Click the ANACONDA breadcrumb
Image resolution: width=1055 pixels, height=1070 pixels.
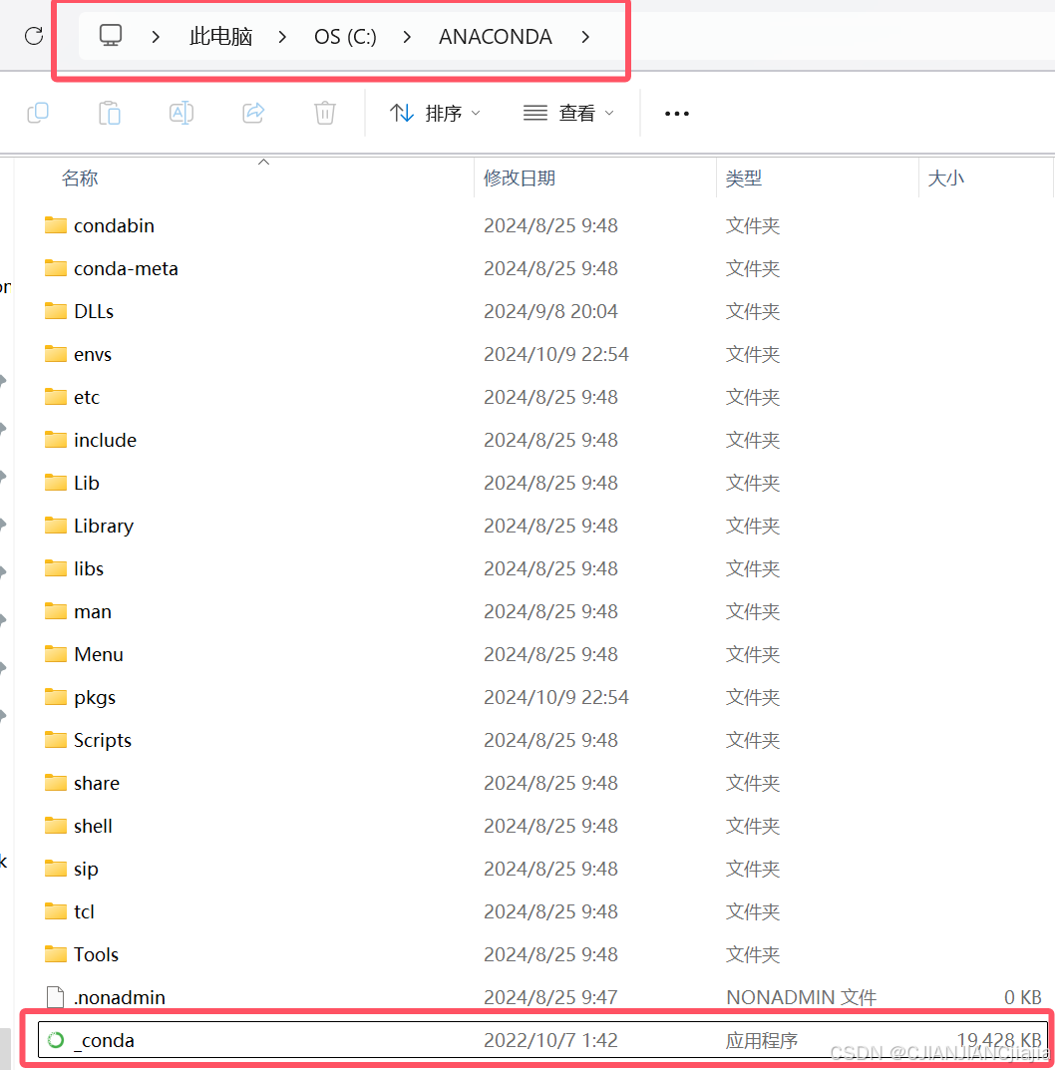click(496, 36)
